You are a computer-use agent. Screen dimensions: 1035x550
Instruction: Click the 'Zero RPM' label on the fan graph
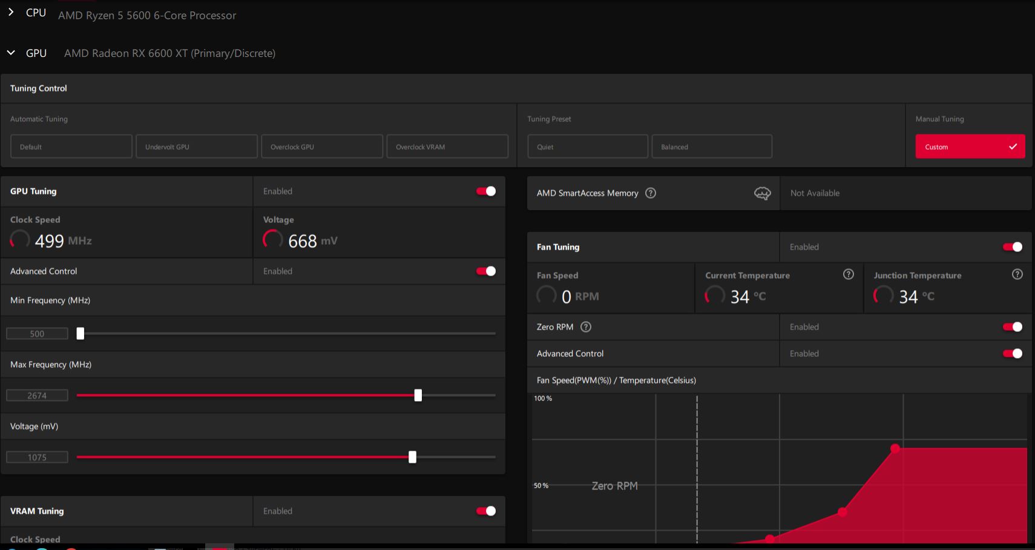pyautogui.click(x=615, y=486)
